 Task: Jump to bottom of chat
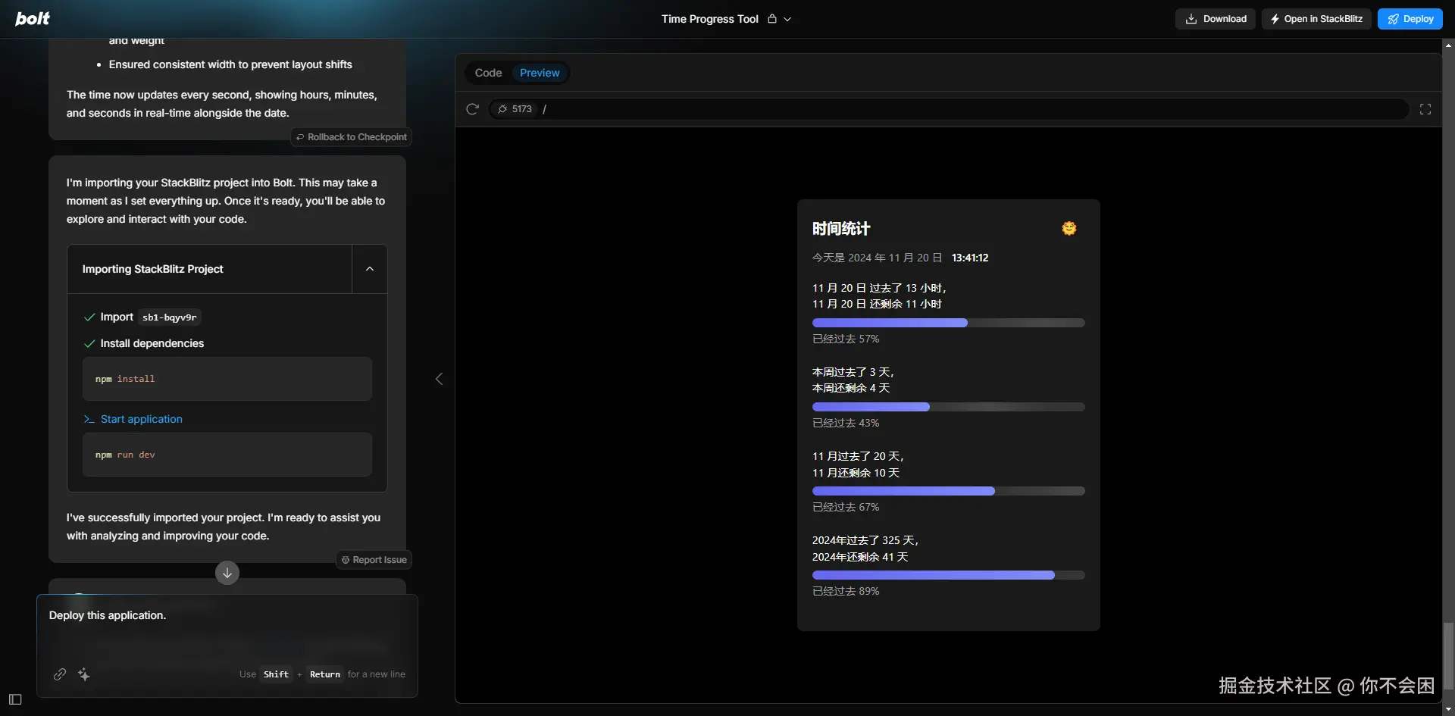tap(227, 573)
